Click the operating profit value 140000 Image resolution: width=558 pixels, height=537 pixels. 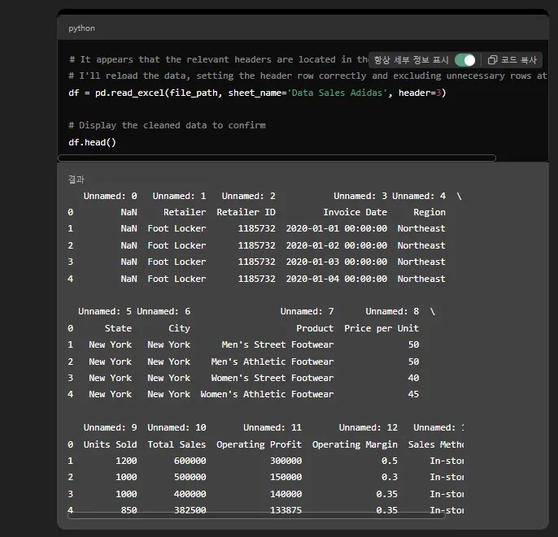(286, 495)
